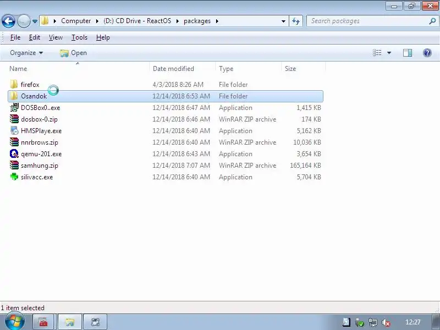This screenshot has height=330, width=440.
Task: Sort by the Name column header
Action: [18, 69]
